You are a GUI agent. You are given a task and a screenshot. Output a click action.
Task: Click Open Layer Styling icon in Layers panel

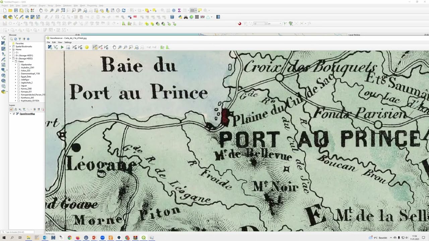point(11,109)
